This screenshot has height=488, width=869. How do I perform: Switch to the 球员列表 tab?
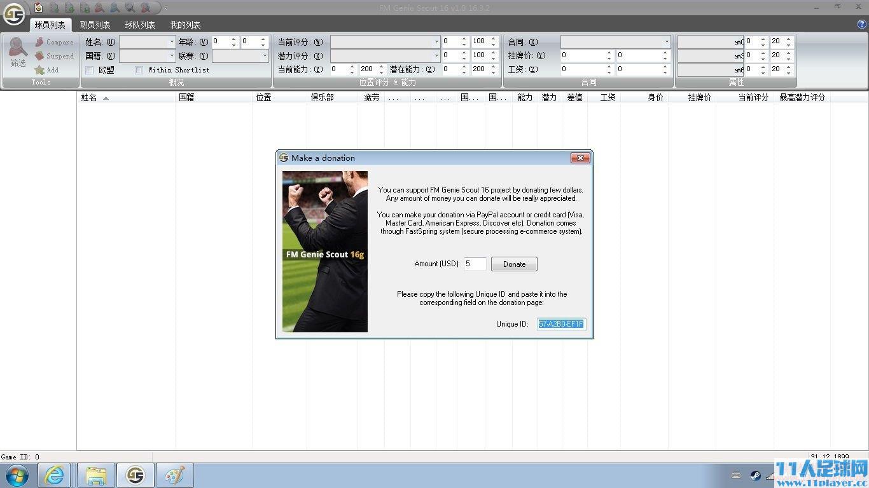pyautogui.click(x=50, y=25)
